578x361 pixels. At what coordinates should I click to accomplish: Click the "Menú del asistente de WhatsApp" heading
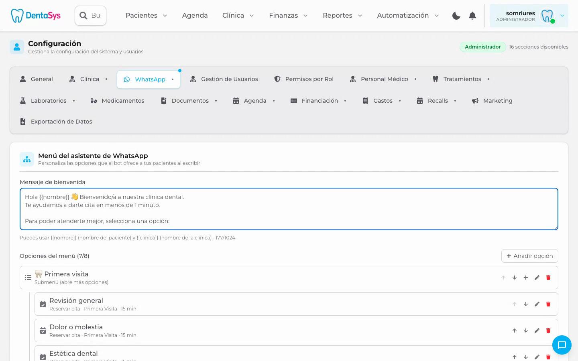pos(93,156)
